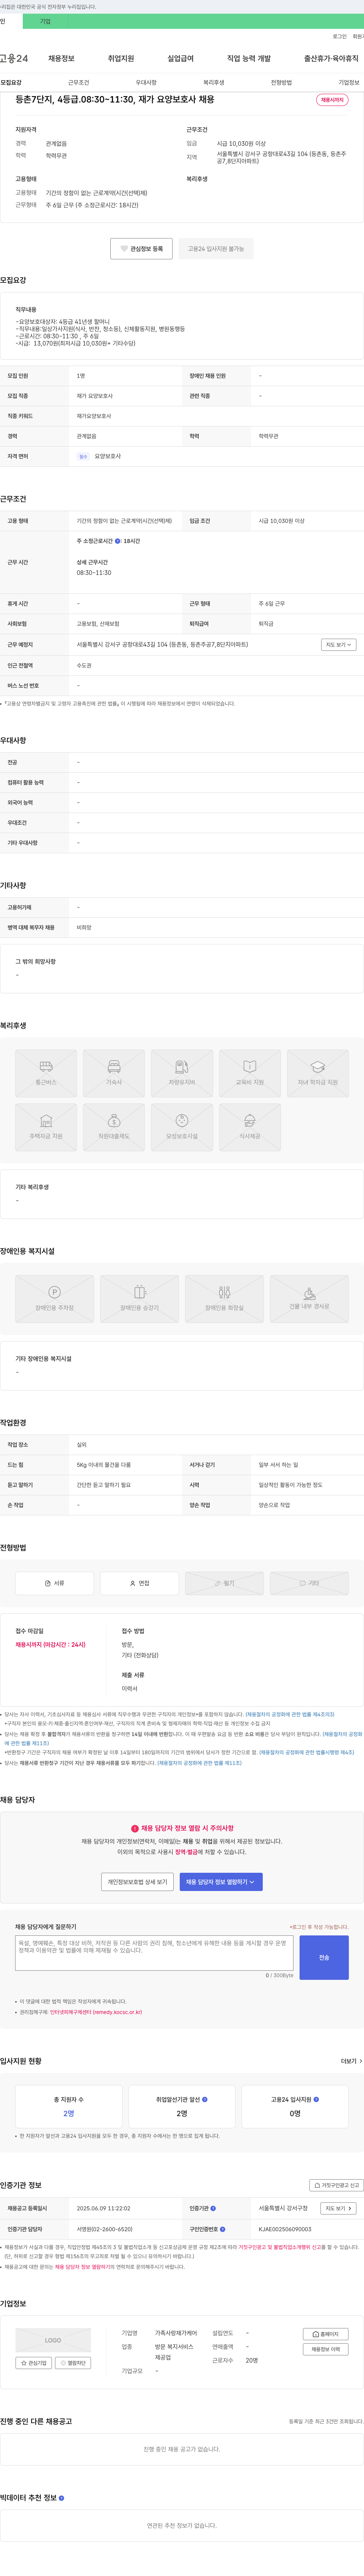Click the 통근버스 welfare icon
Viewport: 364px width, 2576px height.
click(46, 1073)
